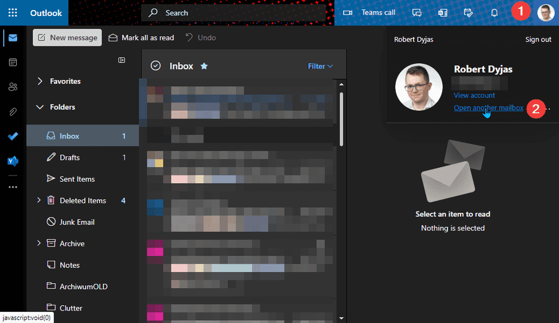Click message list scroll up arrow
559x323 pixels.
[x=341, y=84]
